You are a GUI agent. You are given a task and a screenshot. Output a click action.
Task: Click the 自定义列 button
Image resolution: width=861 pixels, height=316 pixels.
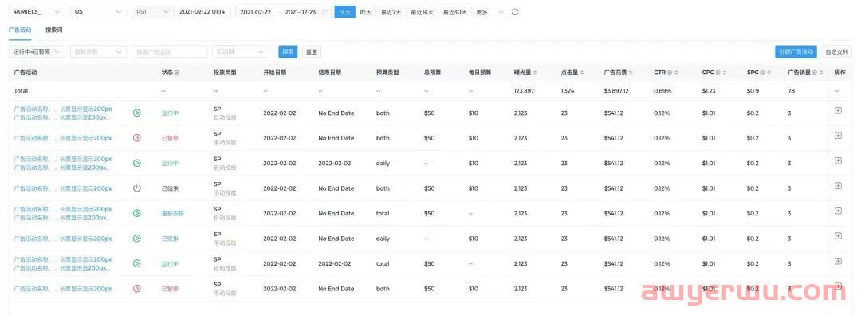[x=837, y=52]
